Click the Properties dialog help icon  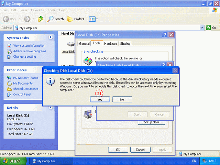[165, 35]
